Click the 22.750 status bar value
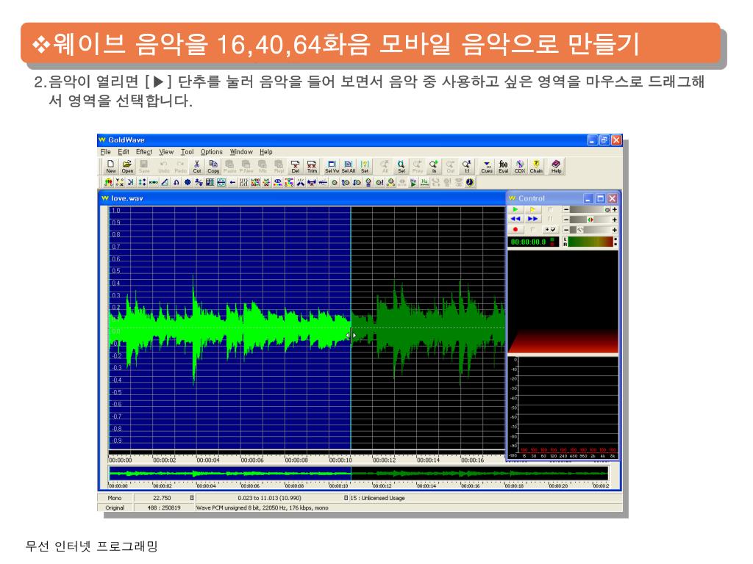753x564 pixels. [x=162, y=498]
